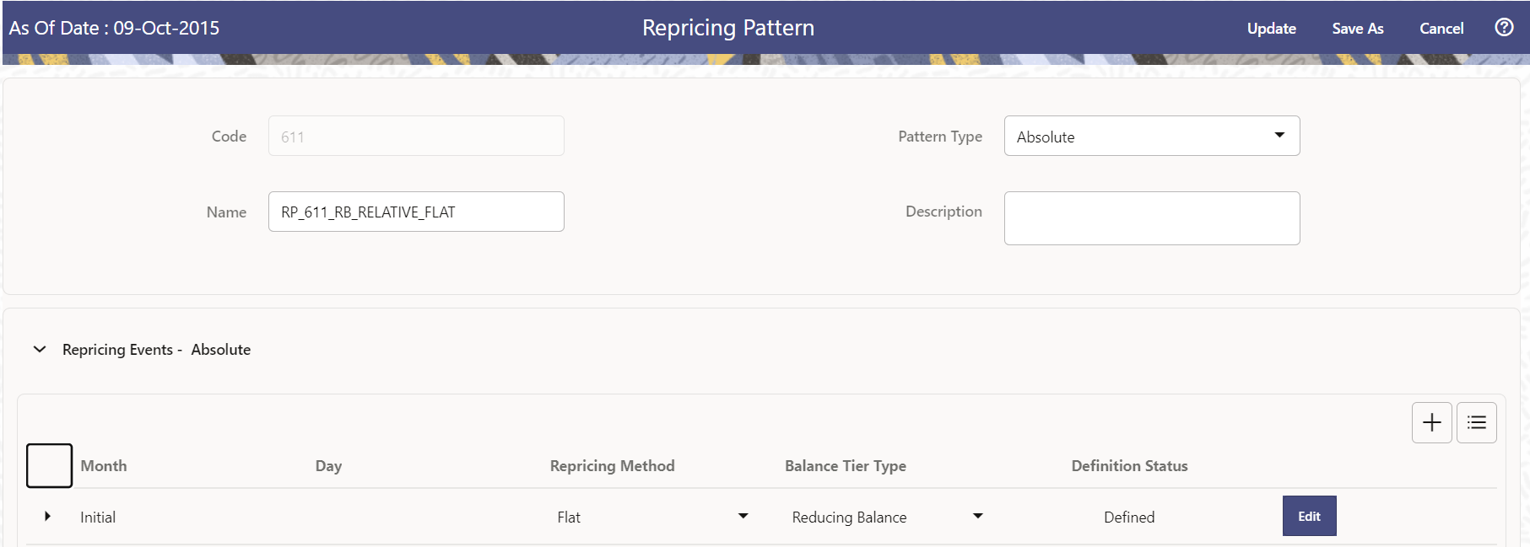Open the Pattern Type dropdown
1530x547 pixels.
tap(1151, 137)
